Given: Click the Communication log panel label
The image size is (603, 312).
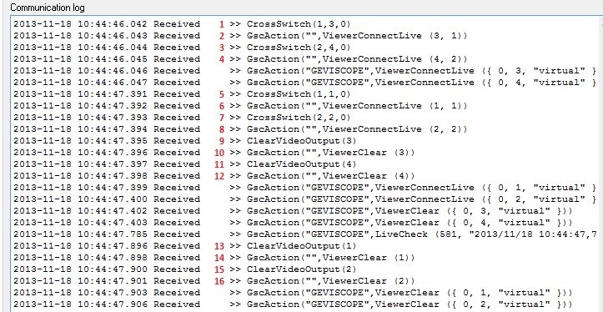Looking at the screenshot, I should tap(48, 8).
